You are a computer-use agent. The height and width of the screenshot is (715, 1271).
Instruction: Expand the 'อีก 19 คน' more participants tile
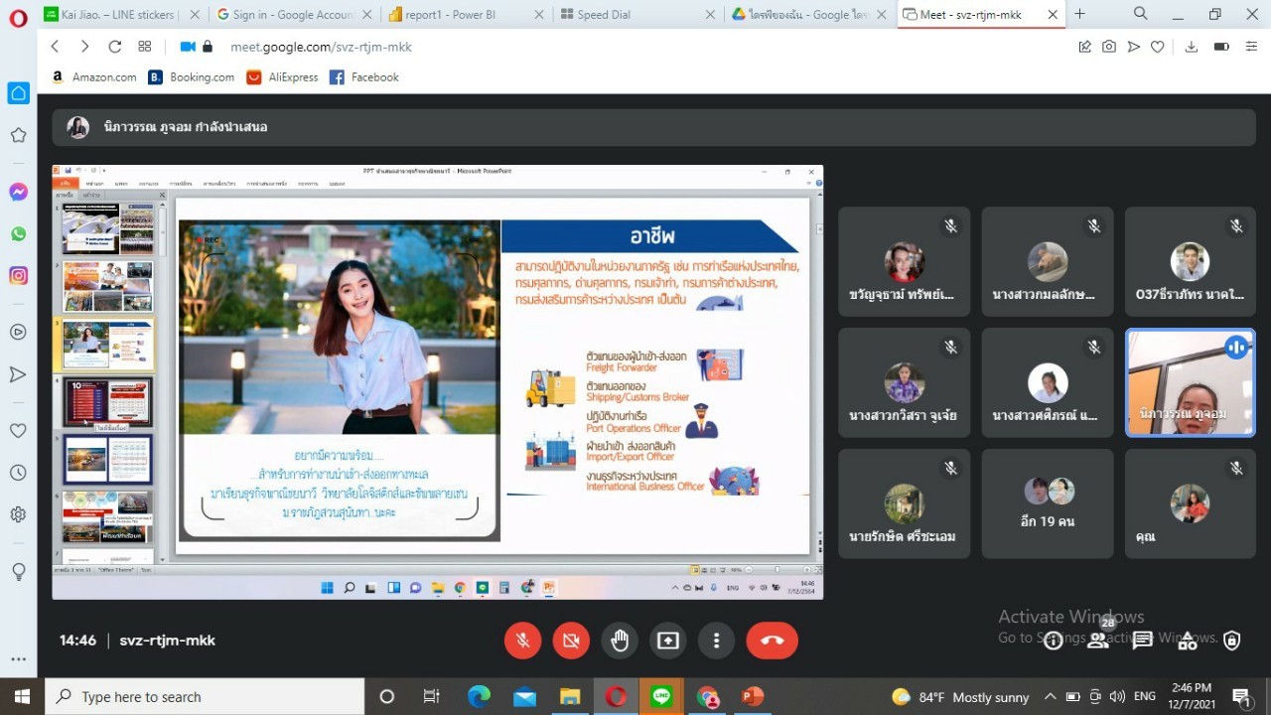point(1047,503)
